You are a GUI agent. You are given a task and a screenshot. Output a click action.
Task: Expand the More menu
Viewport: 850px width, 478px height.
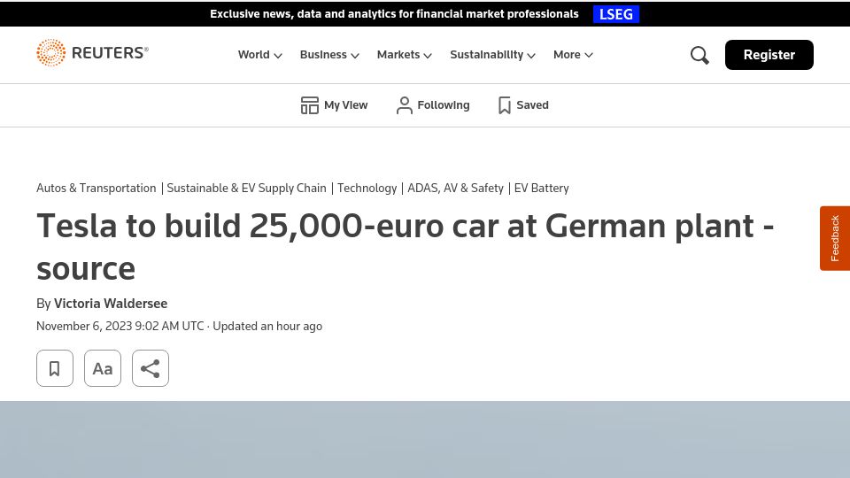[573, 55]
